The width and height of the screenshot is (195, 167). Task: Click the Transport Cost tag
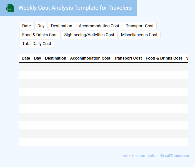[x=140, y=26]
